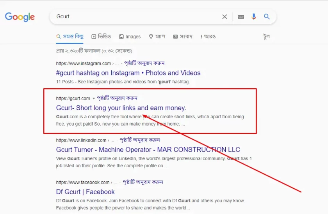Click the https://gcurt.com URL text

pos(73,98)
